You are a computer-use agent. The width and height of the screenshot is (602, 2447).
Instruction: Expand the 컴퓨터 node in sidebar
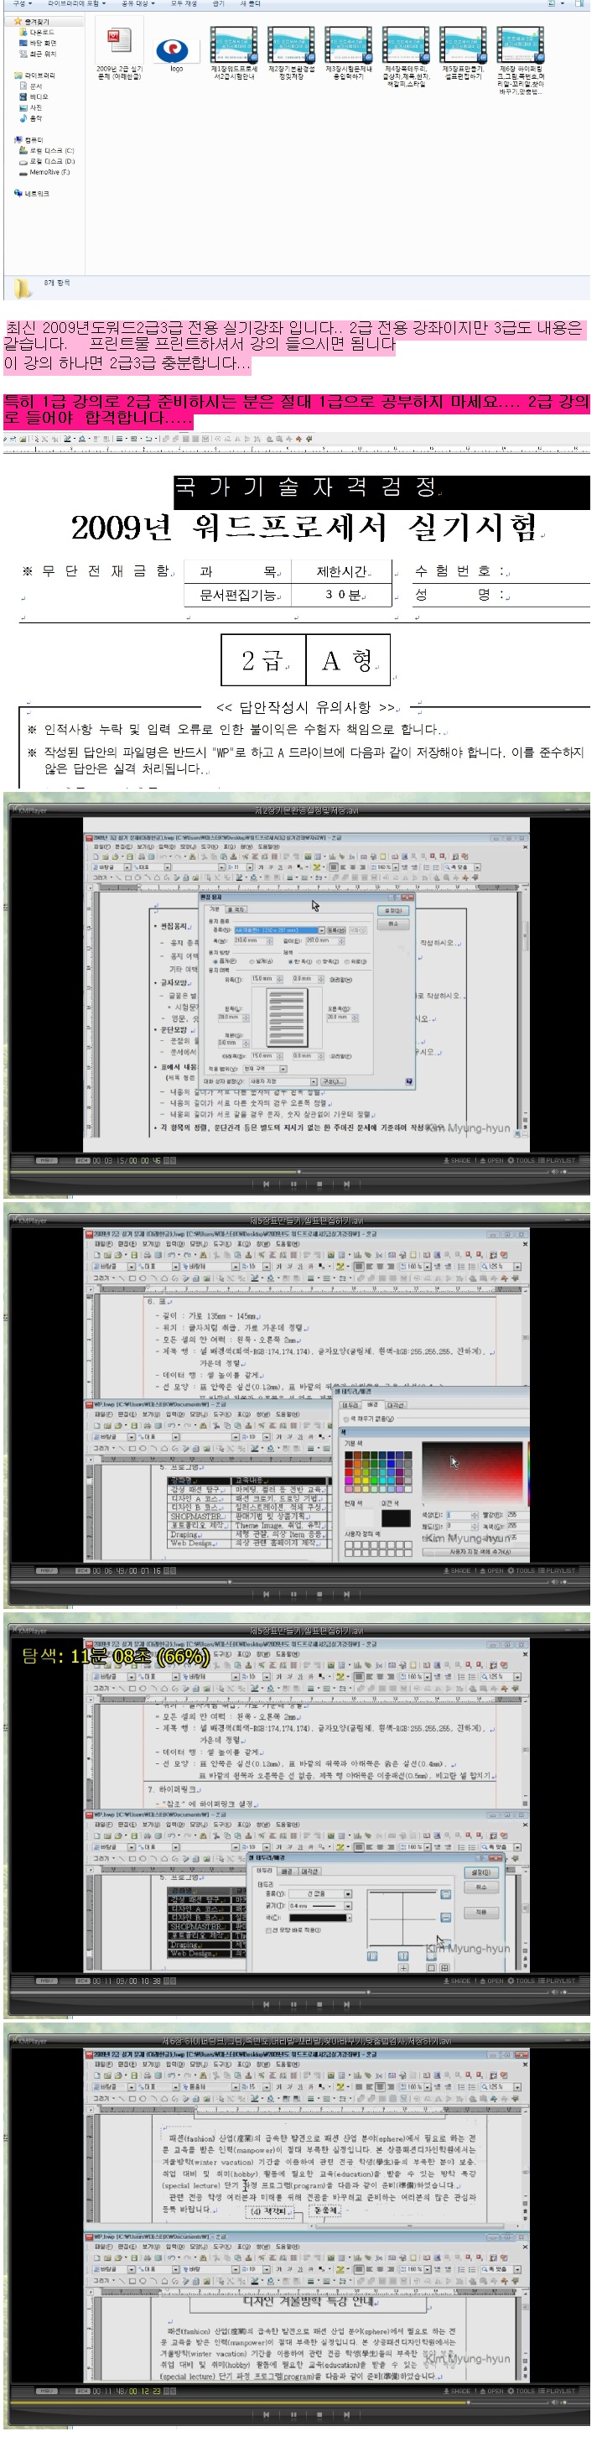[29, 139]
